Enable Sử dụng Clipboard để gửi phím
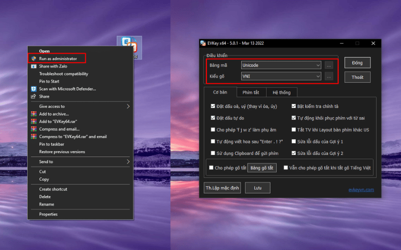 pos(213,153)
